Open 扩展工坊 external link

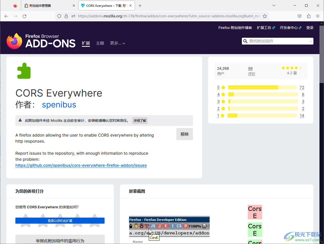(266, 28)
